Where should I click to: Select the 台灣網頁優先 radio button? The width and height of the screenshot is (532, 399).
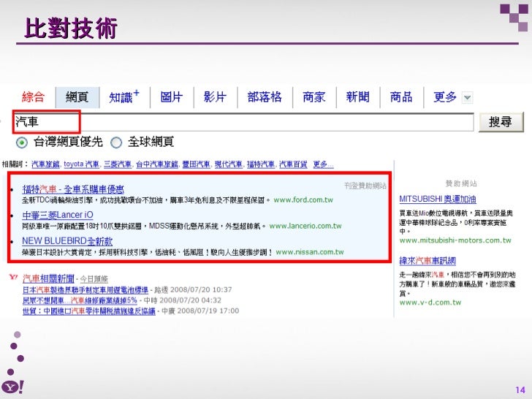[x=22, y=142]
